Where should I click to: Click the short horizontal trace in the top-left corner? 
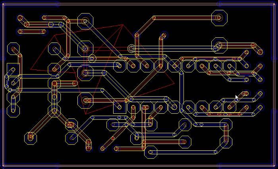tap(32, 31)
